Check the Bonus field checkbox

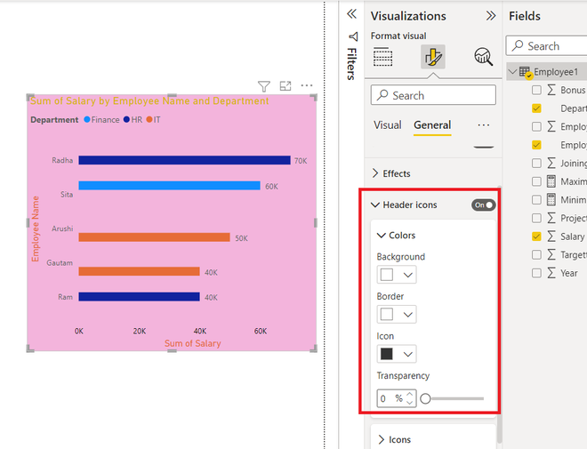(x=536, y=90)
